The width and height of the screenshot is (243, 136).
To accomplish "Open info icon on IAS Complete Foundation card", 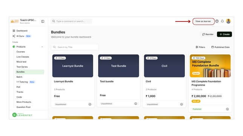I will [228, 109].
